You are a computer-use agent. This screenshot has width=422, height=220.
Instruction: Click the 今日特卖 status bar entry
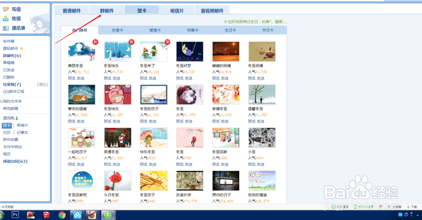(7, 207)
